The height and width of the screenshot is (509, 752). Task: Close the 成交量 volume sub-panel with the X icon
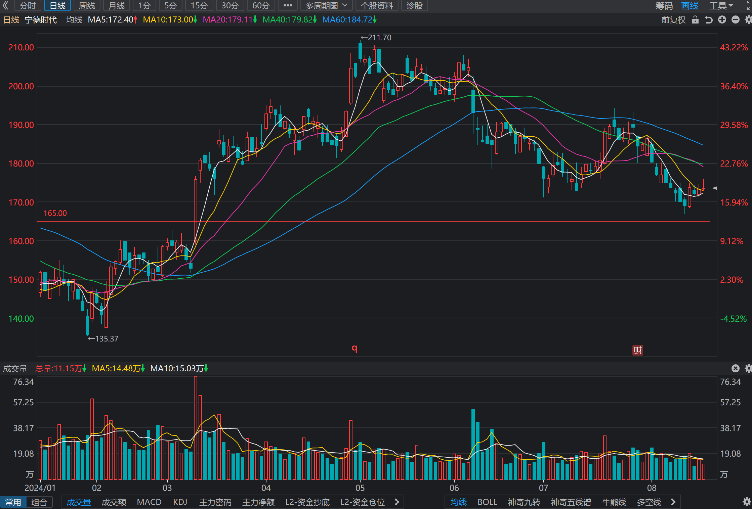tap(736, 368)
